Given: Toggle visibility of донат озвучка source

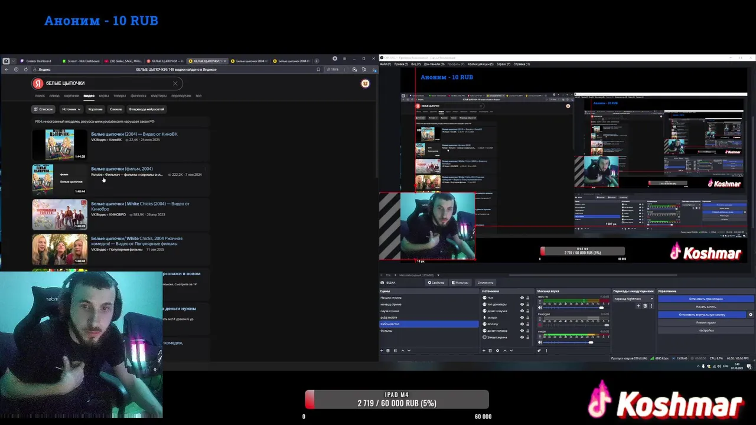Looking at the screenshot, I should pyautogui.click(x=522, y=311).
